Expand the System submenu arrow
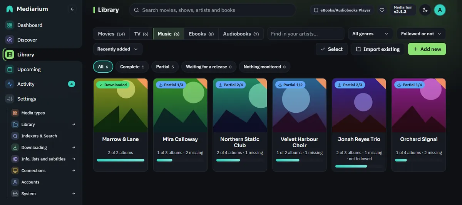Image resolution: width=462 pixels, height=205 pixels. 74,193
